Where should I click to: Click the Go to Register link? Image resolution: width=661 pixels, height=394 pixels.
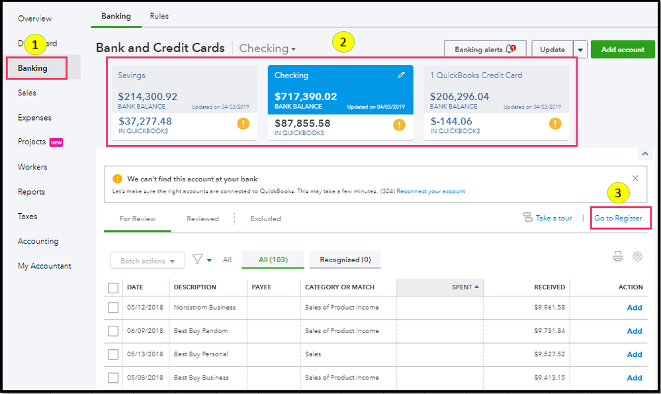pos(618,218)
